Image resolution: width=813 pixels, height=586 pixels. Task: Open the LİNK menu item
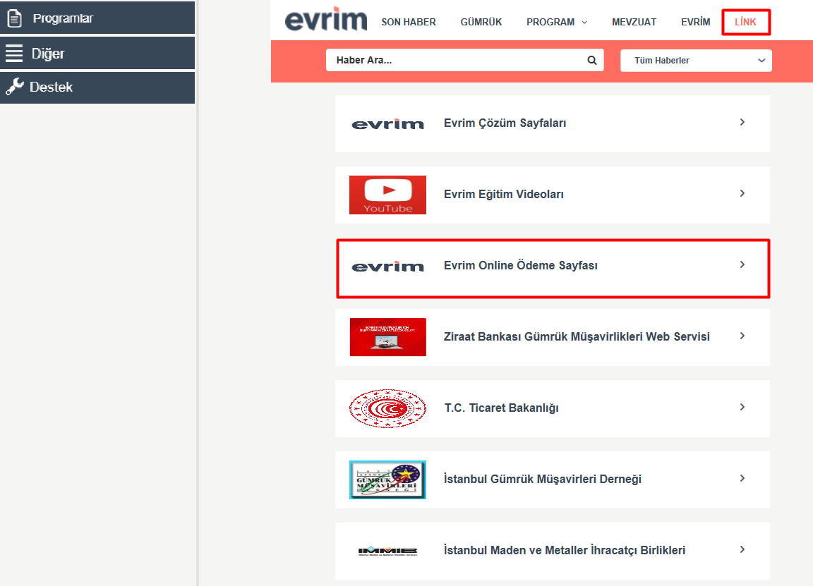pos(745,23)
